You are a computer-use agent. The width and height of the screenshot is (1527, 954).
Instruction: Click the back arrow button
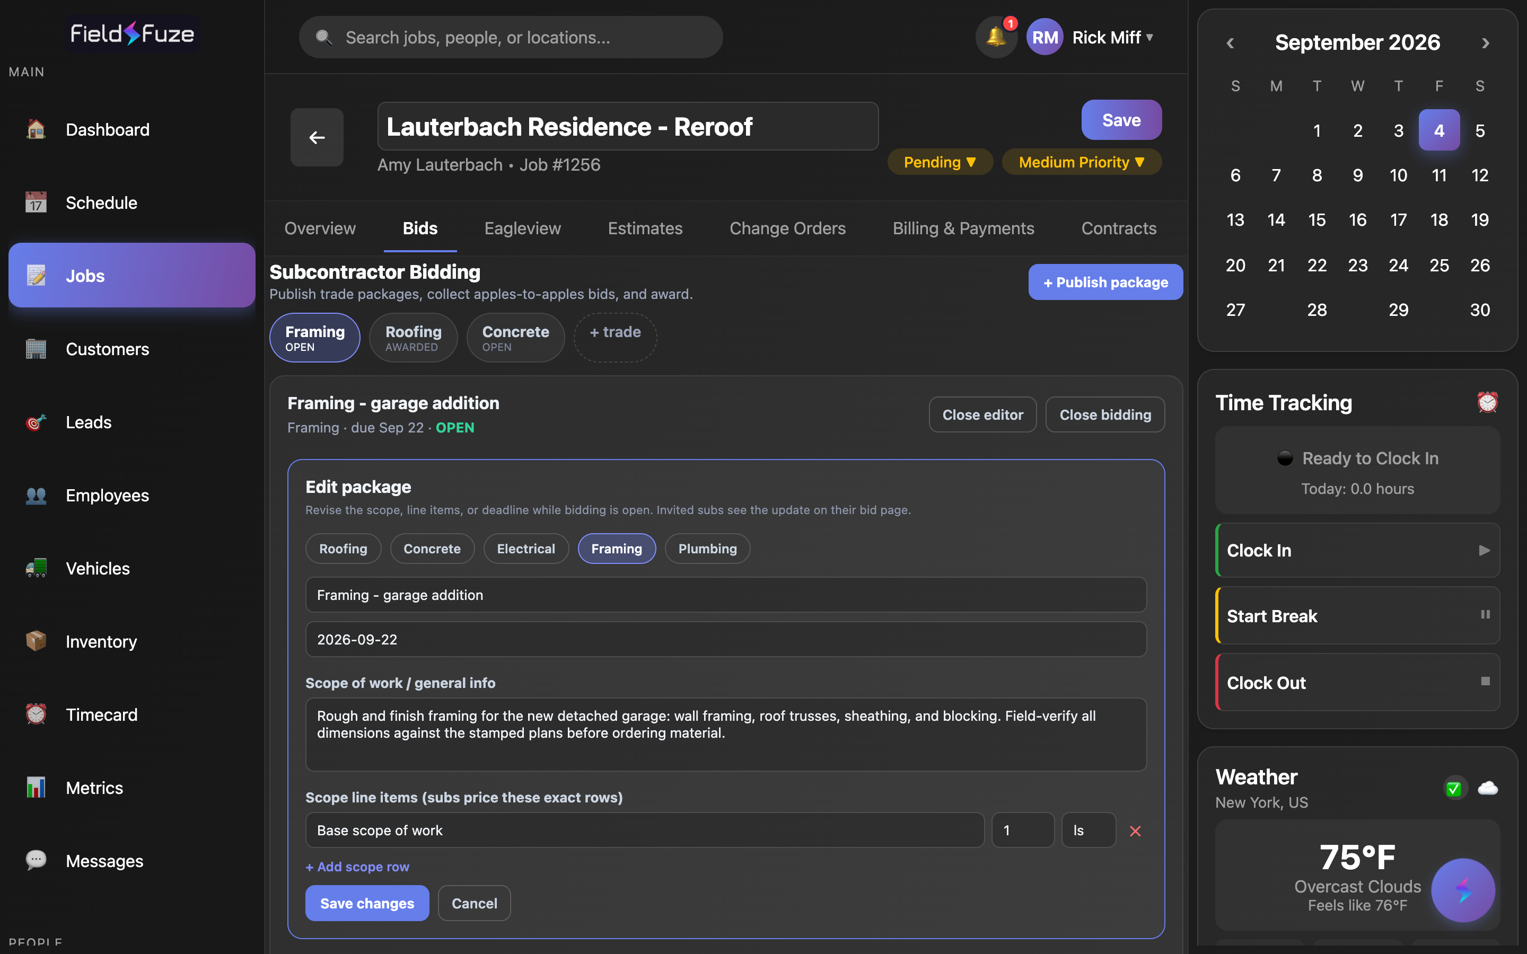pyautogui.click(x=317, y=137)
